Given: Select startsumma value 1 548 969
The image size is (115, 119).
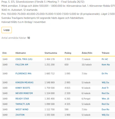Looking at the screenshot, I should tap(50, 82).
